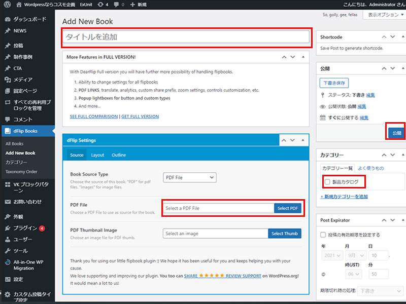
Task: Click the Tools wrench icon
Action: pyautogui.click(x=7, y=251)
